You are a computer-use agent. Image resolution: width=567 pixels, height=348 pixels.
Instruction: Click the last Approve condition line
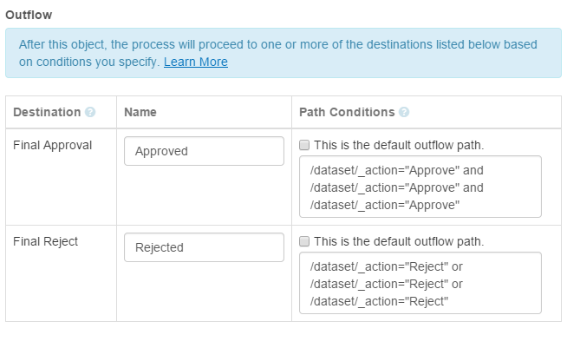(x=385, y=206)
